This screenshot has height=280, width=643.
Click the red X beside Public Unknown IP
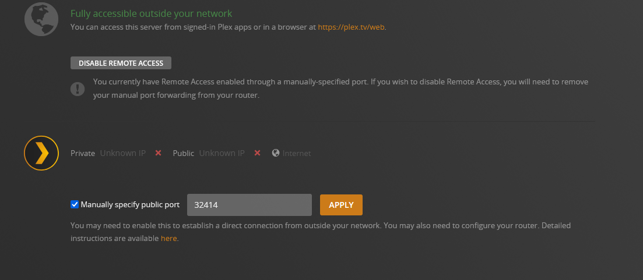(258, 153)
